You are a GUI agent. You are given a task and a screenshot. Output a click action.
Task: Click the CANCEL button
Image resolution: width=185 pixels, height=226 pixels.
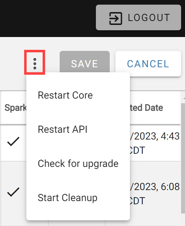coord(148,64)
